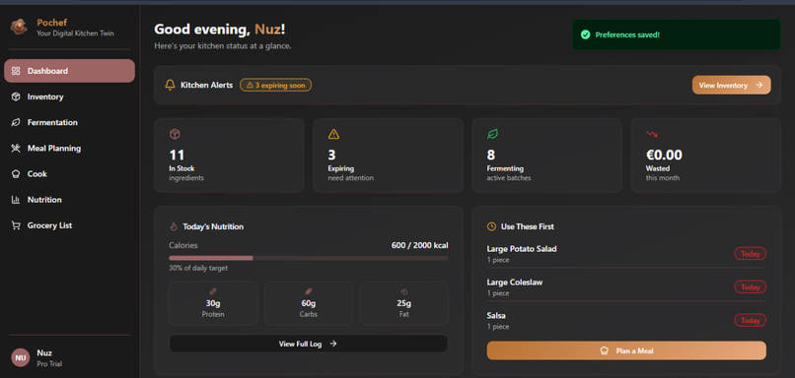Click the View Inventory button
795x378 pixels.
coord(731,85)
